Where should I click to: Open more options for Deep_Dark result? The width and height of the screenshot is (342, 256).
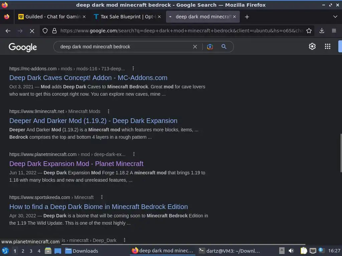coord(124,240)
